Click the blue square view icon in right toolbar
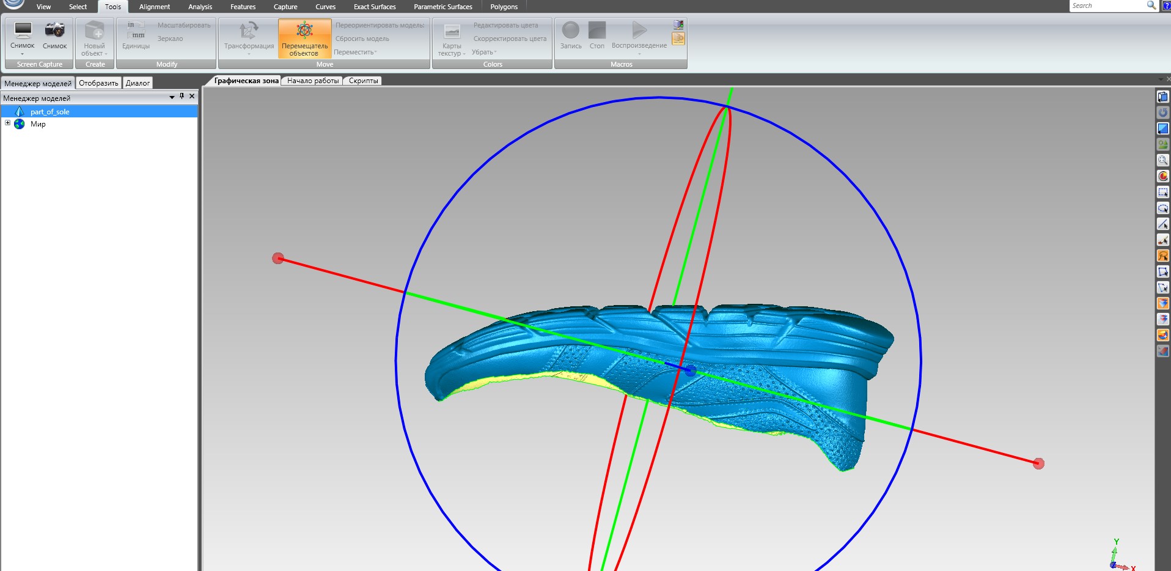Viewport: 1171px width, 571px height. pyautogui.click(x=1162, y=128)
